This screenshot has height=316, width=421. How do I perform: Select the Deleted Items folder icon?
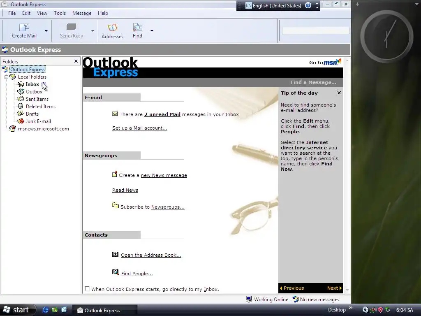click(21, 107)
